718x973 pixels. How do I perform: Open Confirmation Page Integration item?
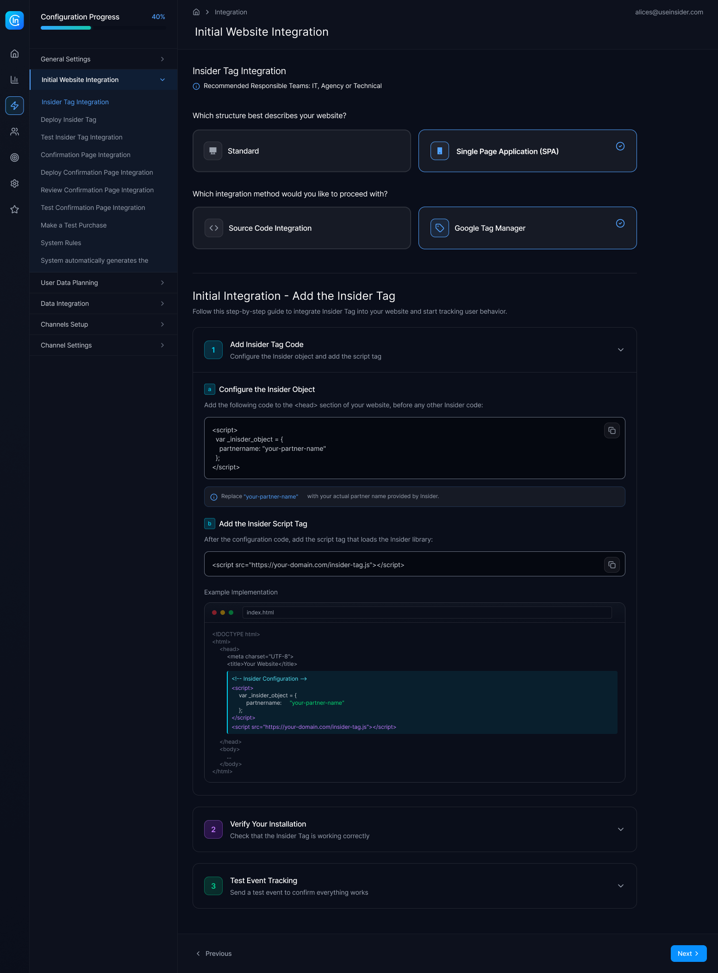[x=86, y=155]
